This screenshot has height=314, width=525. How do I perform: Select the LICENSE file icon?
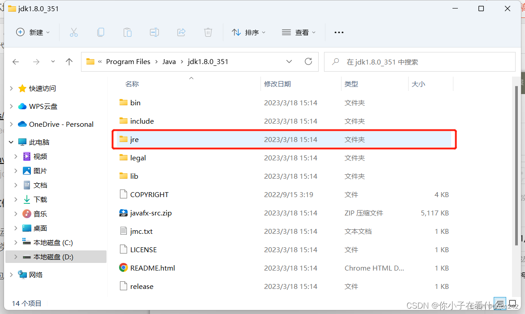click(x=123, y=249)
